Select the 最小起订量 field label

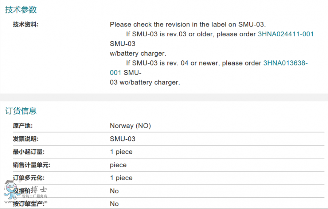point(29,152)
